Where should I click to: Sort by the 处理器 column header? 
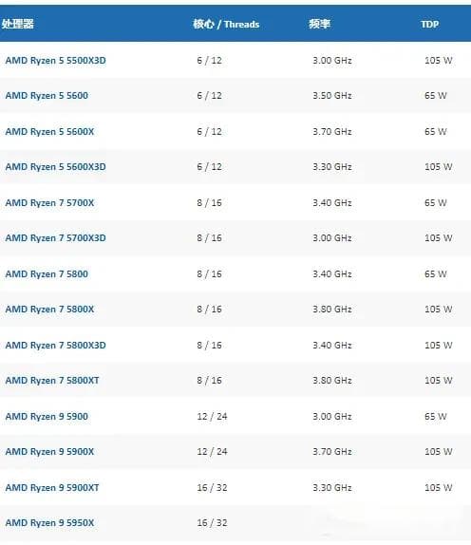tap(18, 24)
